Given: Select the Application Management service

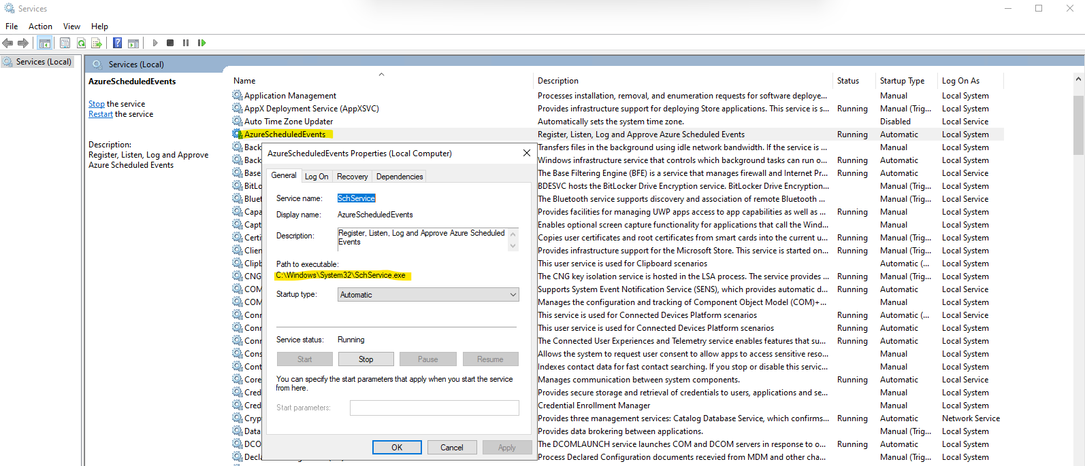Looking at the screenshot, I should click(x=290, y=96).
